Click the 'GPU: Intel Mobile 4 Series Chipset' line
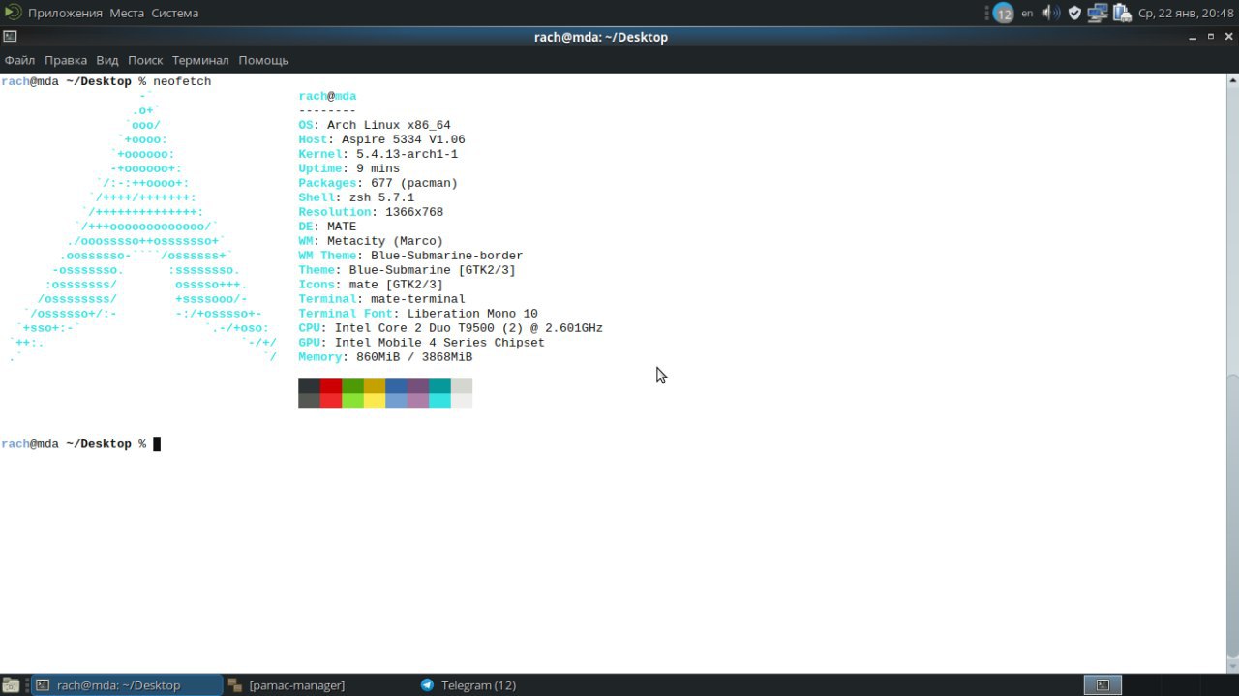The width and height of the screenshot is (1239, 696). [x=422, y=343]
